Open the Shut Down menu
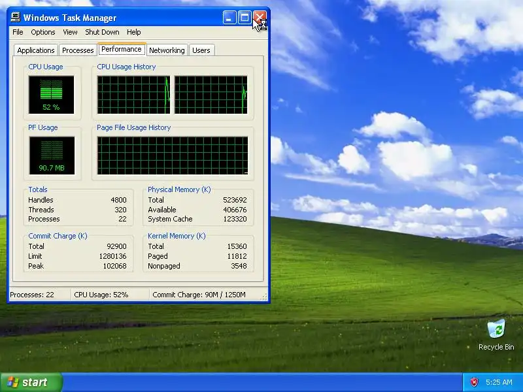Image resolution: width=523 pixels, height=392 pixels. (x=102, y=32)
